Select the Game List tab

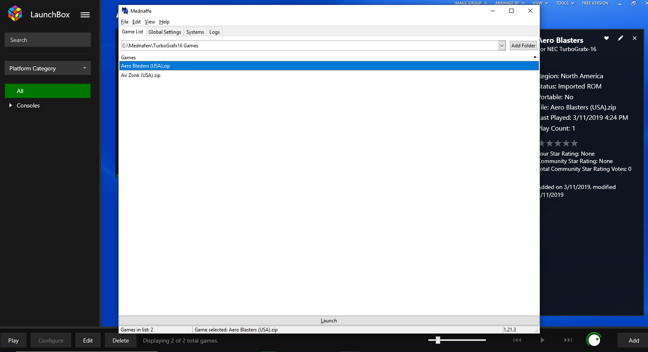132,32
